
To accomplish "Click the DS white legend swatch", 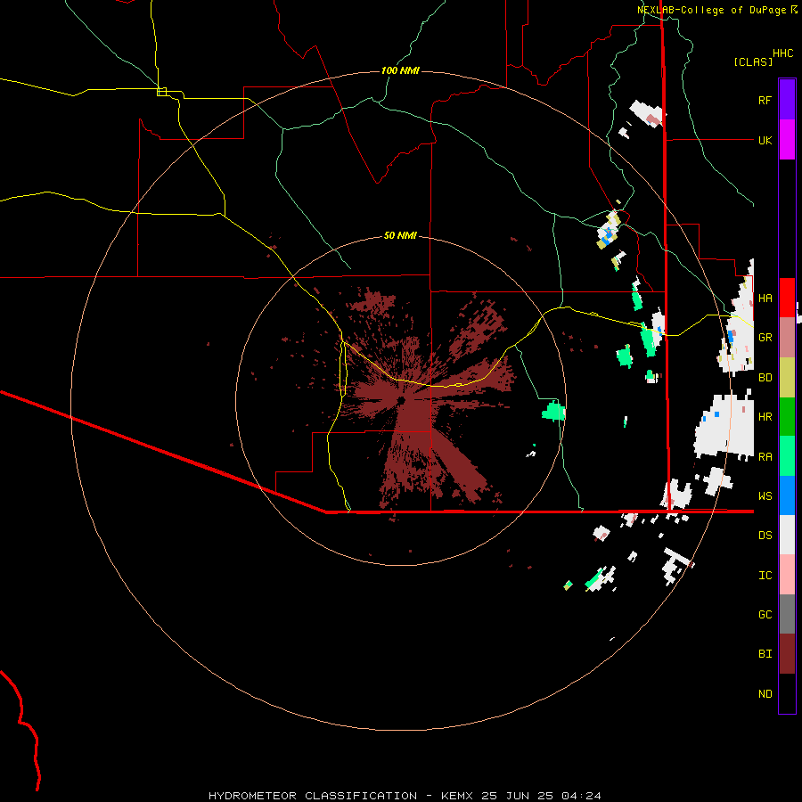I will pyautogui.click(x=787, y=535).
